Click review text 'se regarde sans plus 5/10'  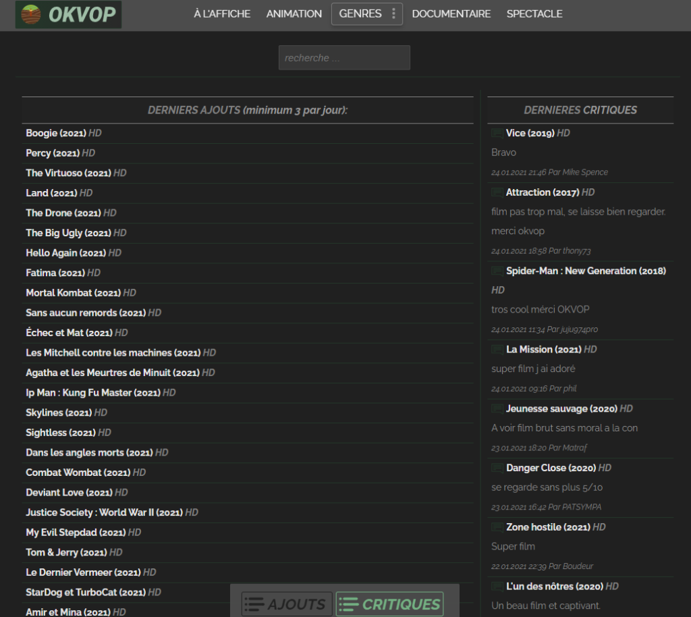[x=547, y=487]
